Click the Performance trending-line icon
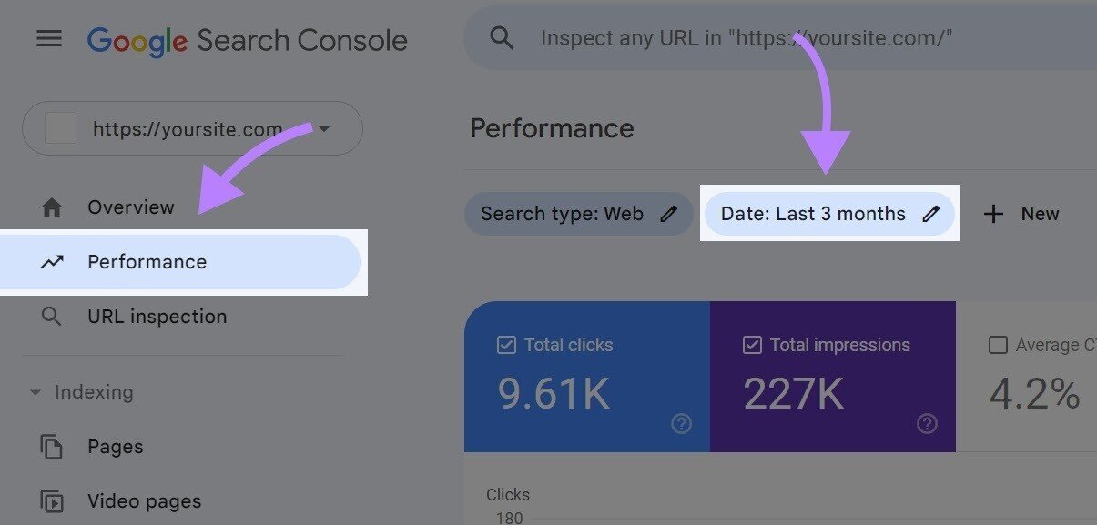 52,261
